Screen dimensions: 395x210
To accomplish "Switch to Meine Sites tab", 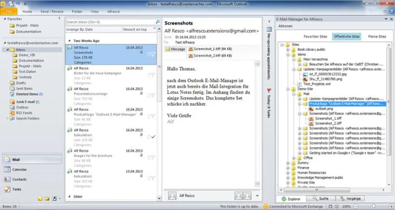I will (377, 37).
